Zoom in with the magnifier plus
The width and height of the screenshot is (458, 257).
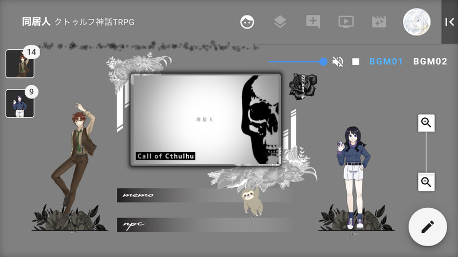click(426, 123)
